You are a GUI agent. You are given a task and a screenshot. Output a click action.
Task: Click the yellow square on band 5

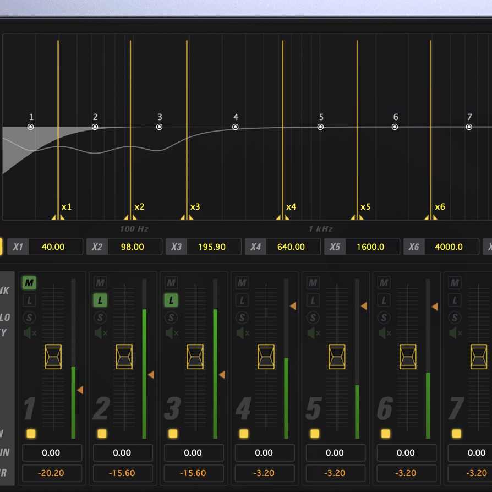tap(315, 434)
